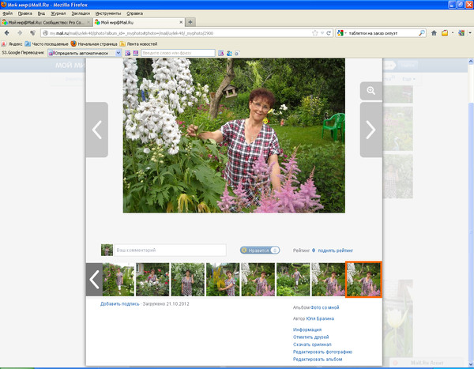This screenshot has height=369, width=474.
Task: Open the Вид menu
Action: point(41,13)
